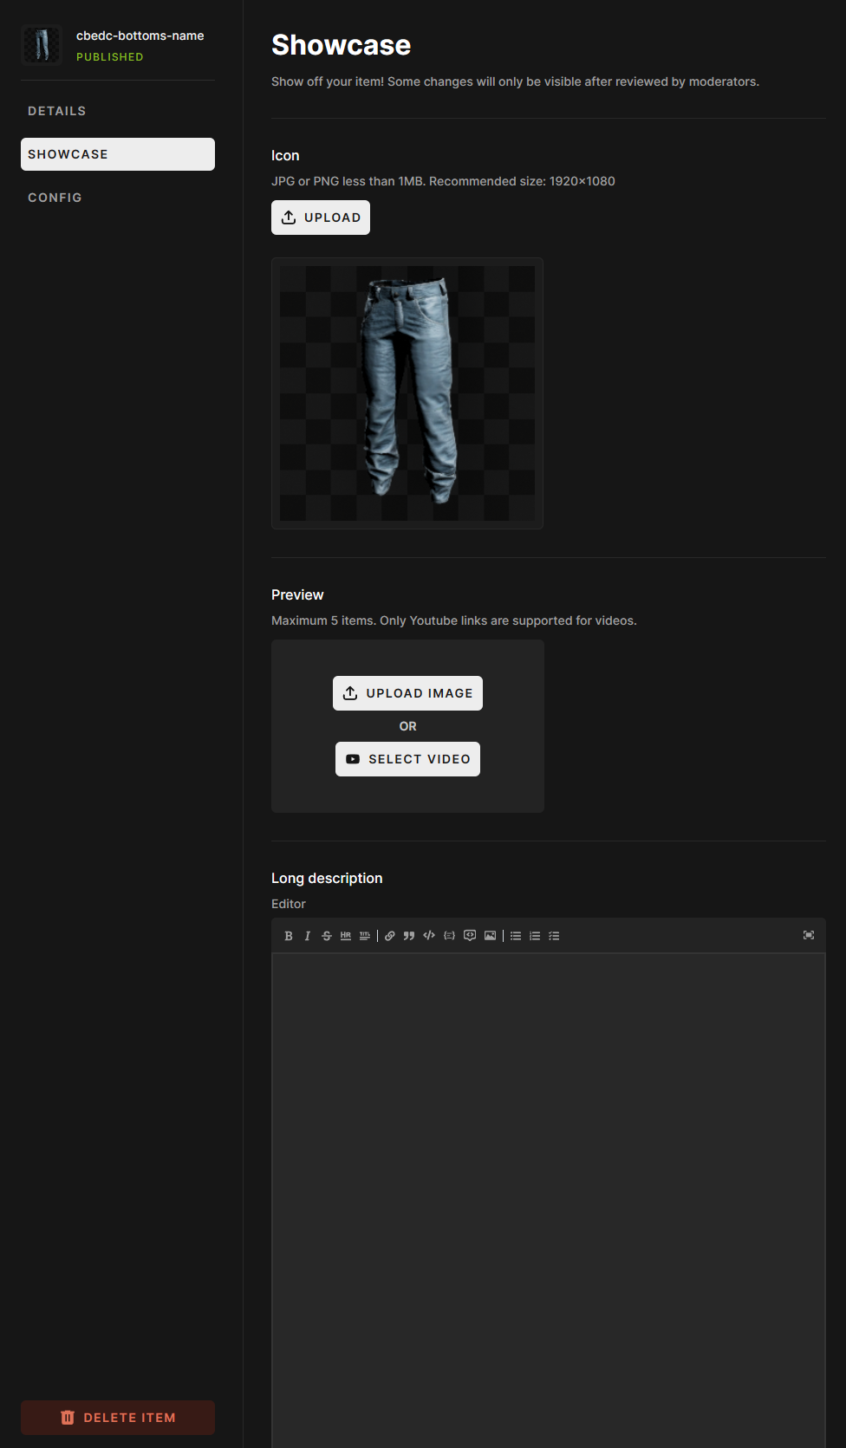Screen dimensions: 846x1448
Task: Insert inline code with the code icon
Action: (x=429, y=936)
